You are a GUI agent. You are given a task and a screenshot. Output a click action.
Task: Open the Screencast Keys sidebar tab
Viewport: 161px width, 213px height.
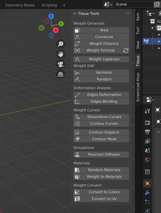point(138,87)
